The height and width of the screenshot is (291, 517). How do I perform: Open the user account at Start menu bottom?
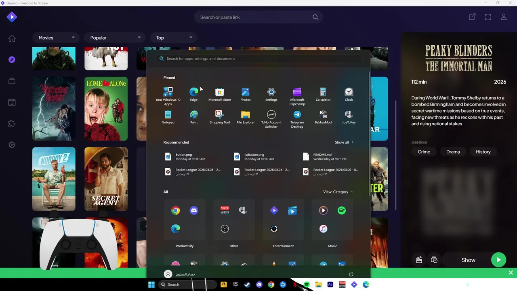pyautogui.click(x=179, y=274)
